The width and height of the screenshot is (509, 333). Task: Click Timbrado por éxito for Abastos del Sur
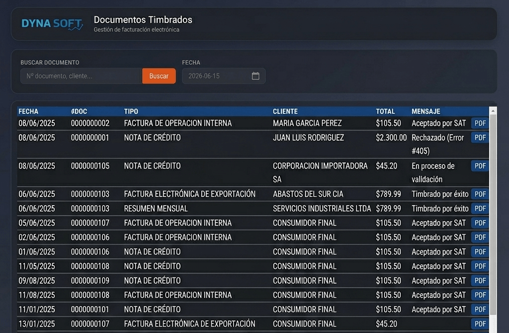[x=440, y=194]
